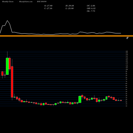Select the high price 'H: 29.50'
The width and height of the screenshot is (133, 133).
click(x=70, y=6)
